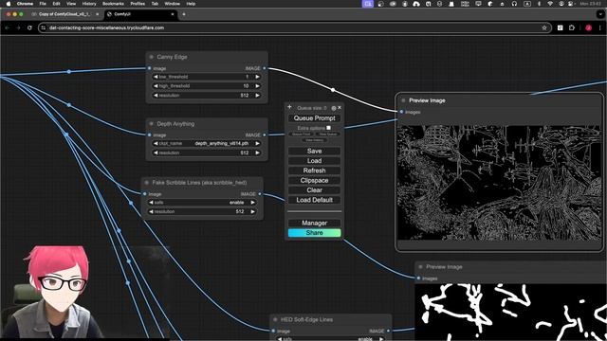Increase Canny Edge high_threshold value
Image resolution: width=607 pixels, height=341 pixels.
pyautogui.click(x=257, y=86)
